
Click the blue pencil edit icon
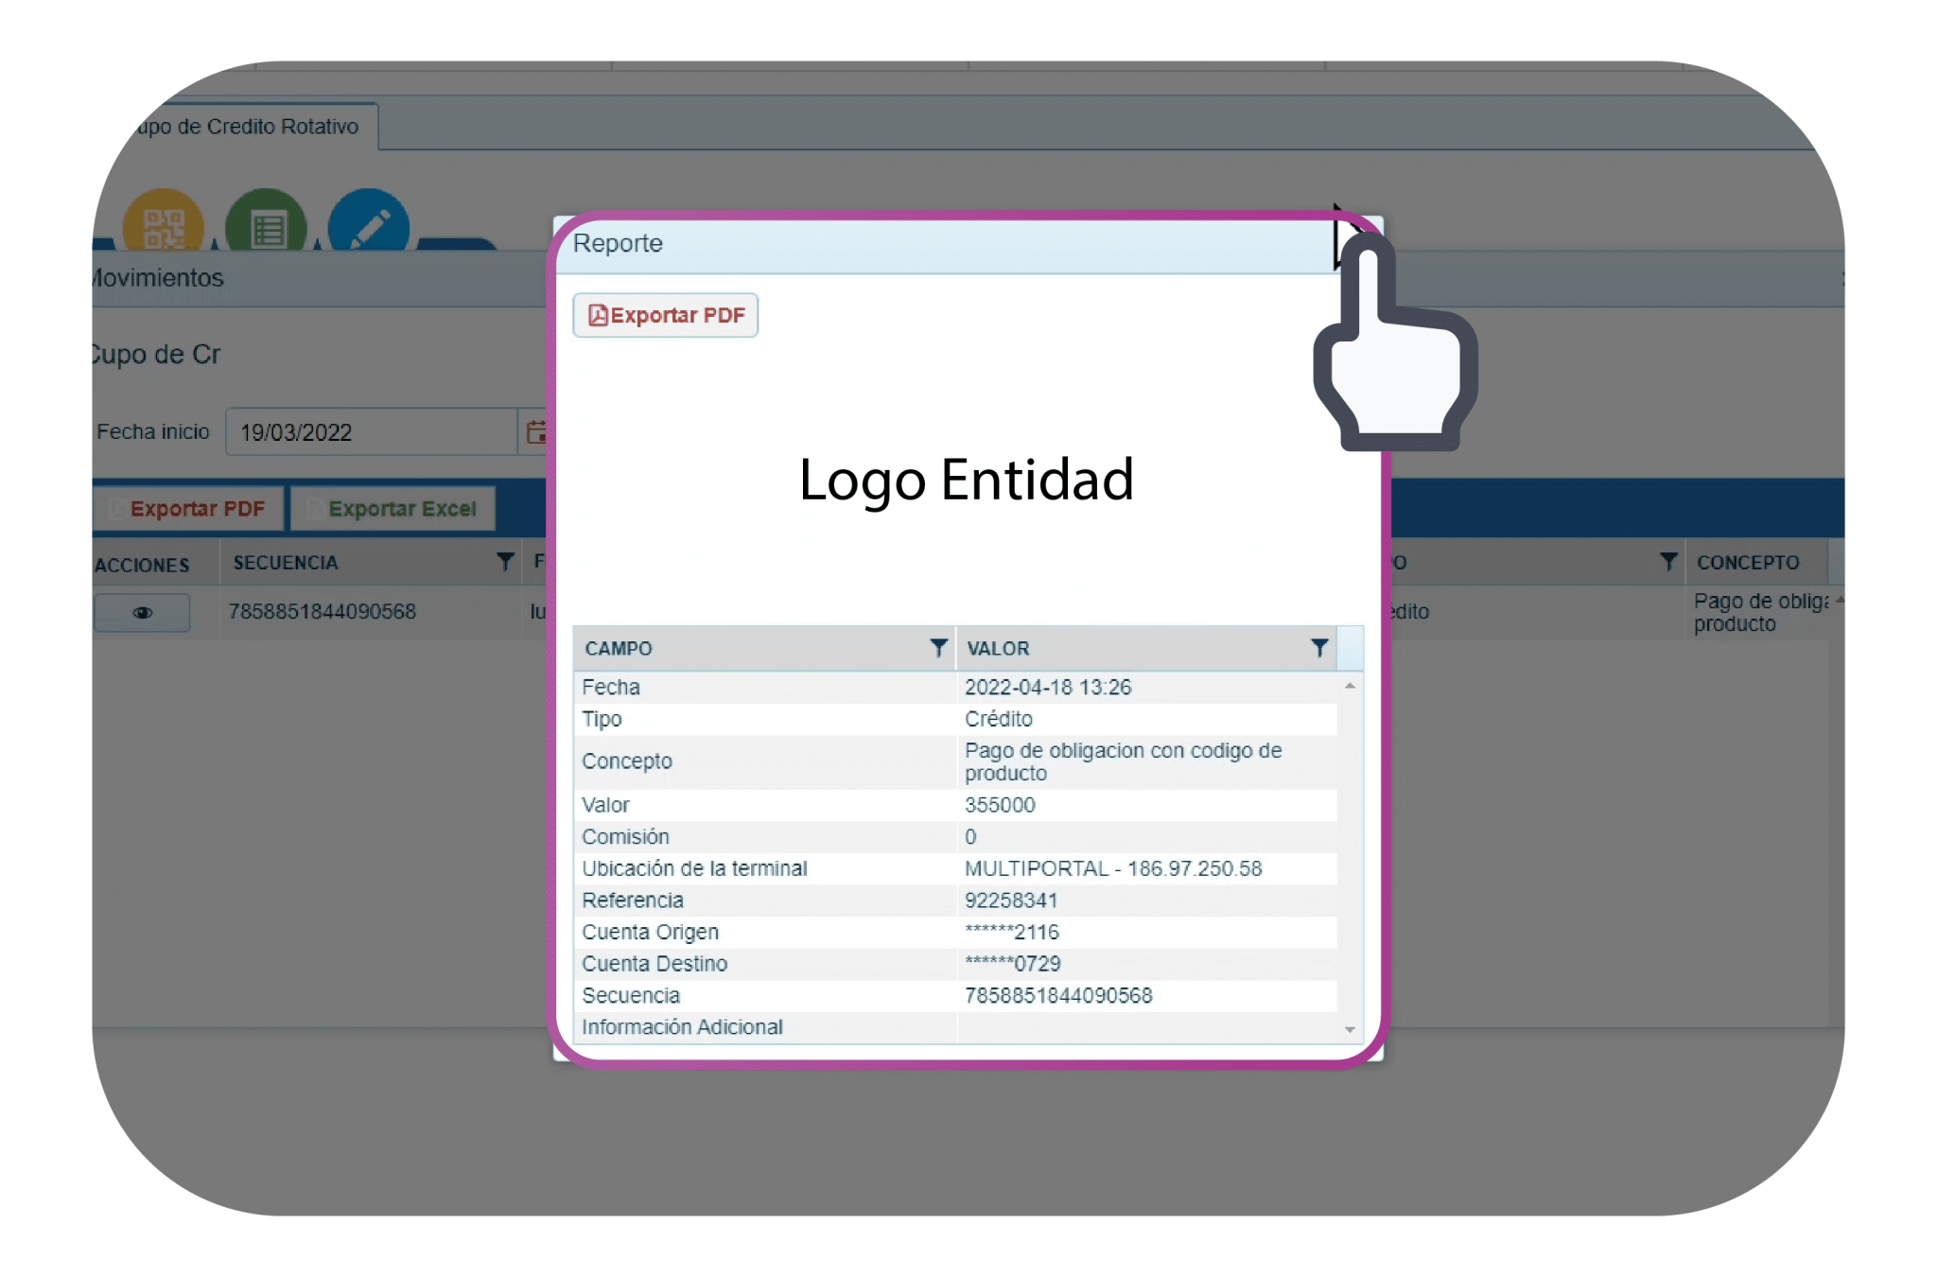369,225
